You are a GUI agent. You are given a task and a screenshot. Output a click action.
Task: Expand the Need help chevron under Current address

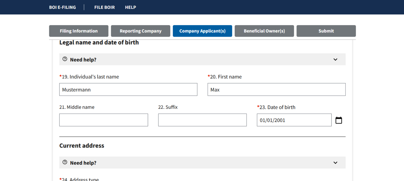click(x=335, y=163)
